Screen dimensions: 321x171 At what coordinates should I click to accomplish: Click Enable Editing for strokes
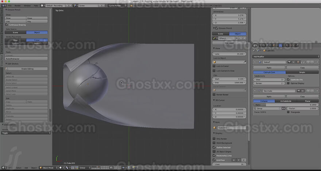pyautogui.click(x=26, y=69)
